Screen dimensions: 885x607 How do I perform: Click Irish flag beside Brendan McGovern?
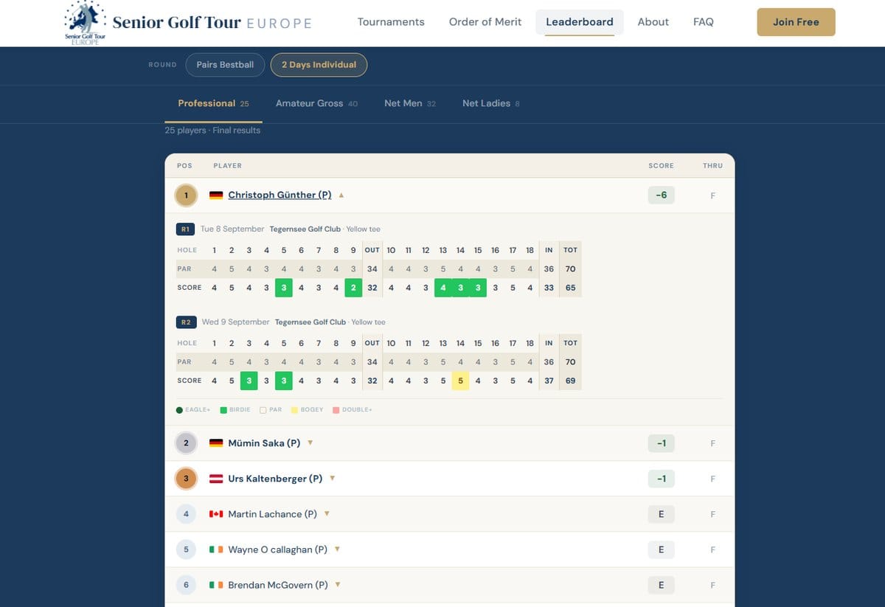click(216, 585)
